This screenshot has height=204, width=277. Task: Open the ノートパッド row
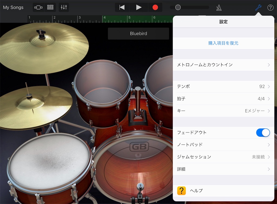(223, 145)
